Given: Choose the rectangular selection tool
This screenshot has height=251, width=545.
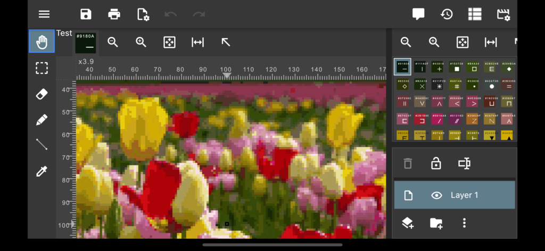Looking at the screenshot, I should point(42,68).
